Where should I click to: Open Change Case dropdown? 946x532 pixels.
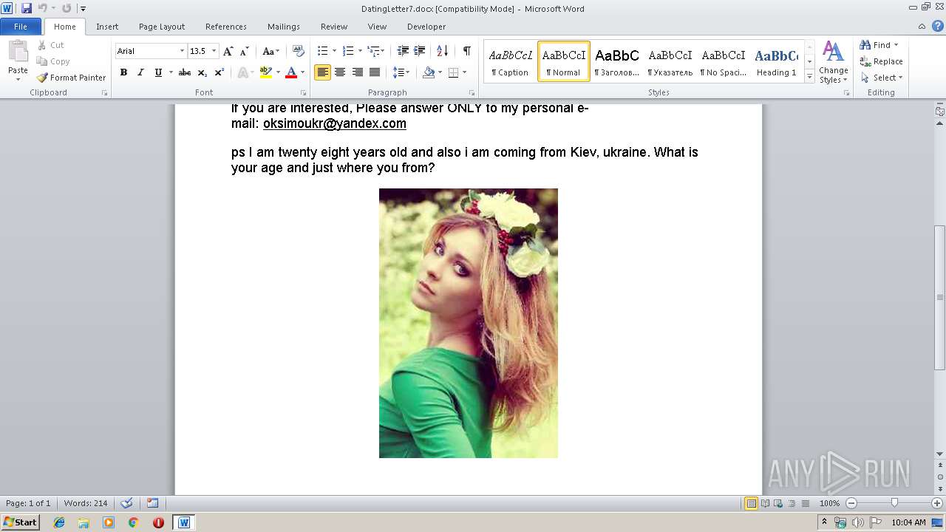(x=270, y=51)
